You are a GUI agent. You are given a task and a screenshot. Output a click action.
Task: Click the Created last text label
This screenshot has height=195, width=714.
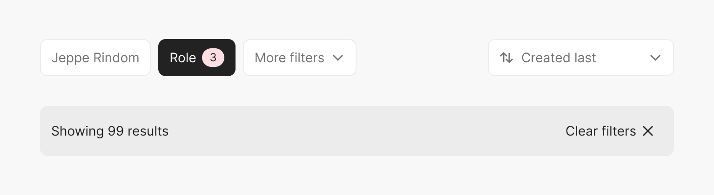coord(559,58)
